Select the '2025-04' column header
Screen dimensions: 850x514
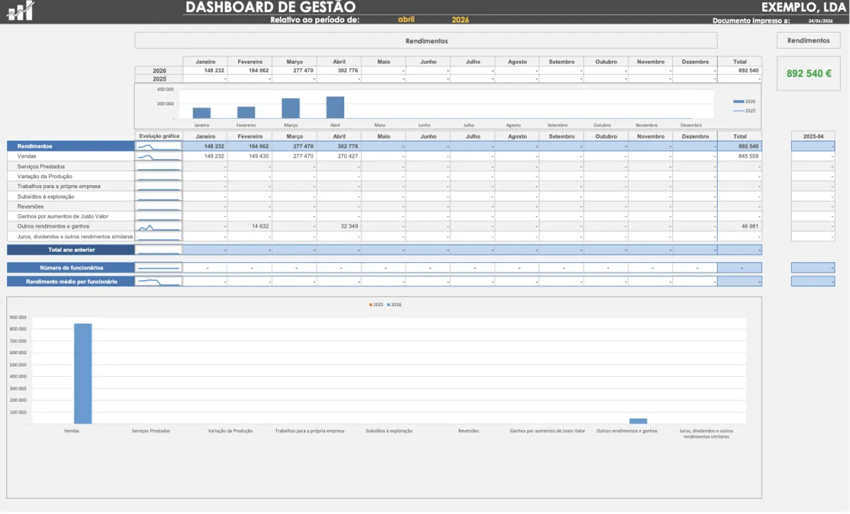click(x=813, y=136)
